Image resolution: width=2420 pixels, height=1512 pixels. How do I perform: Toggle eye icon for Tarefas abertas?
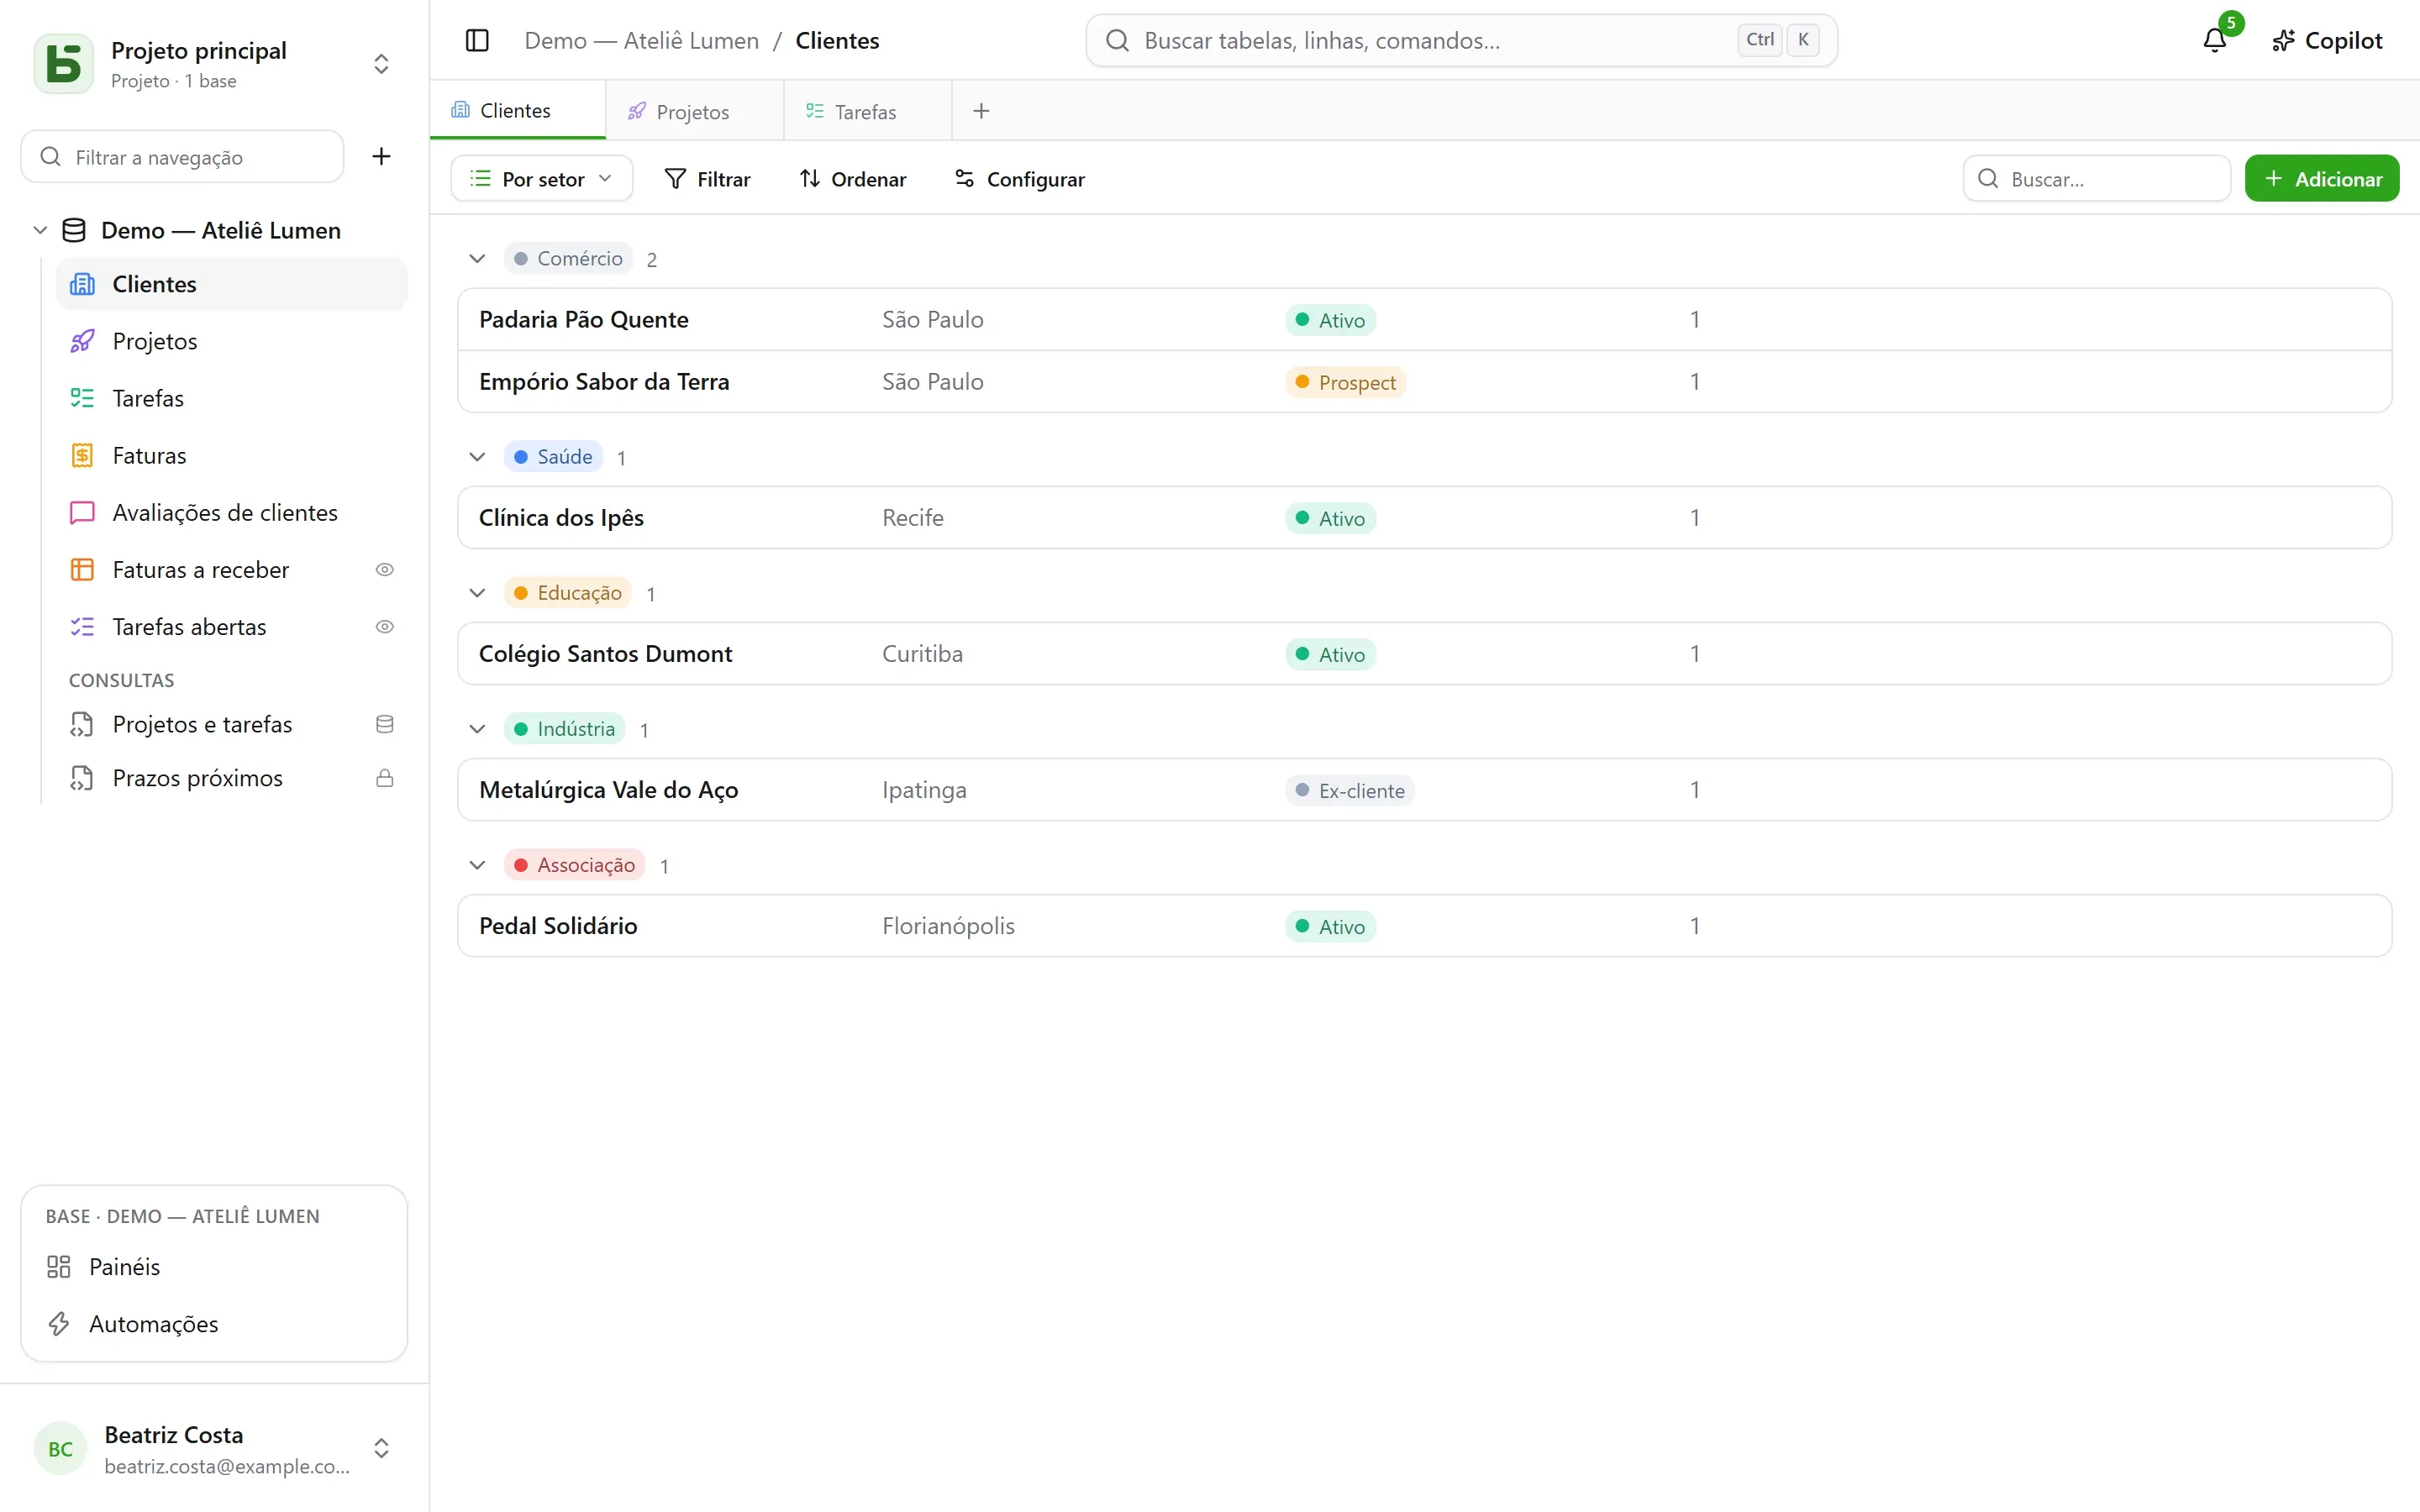(385, 627)
